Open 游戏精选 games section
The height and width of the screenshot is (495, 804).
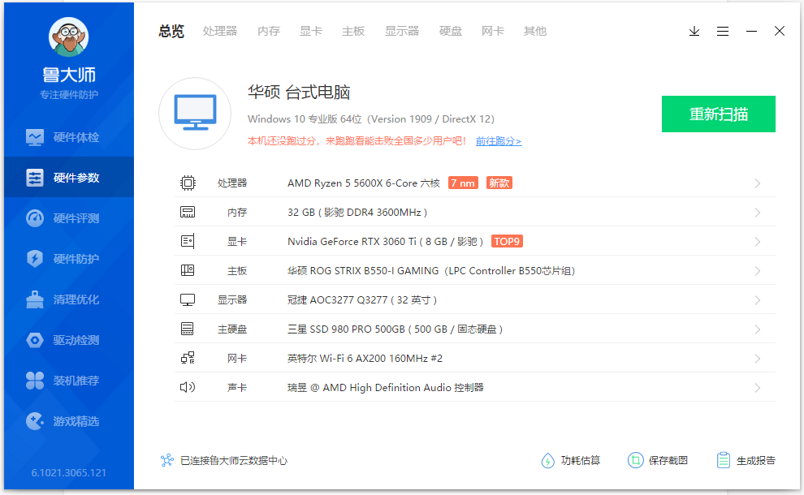(69, 421)
